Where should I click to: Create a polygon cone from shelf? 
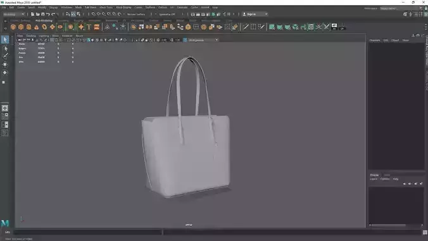click(x=36, y=27)
